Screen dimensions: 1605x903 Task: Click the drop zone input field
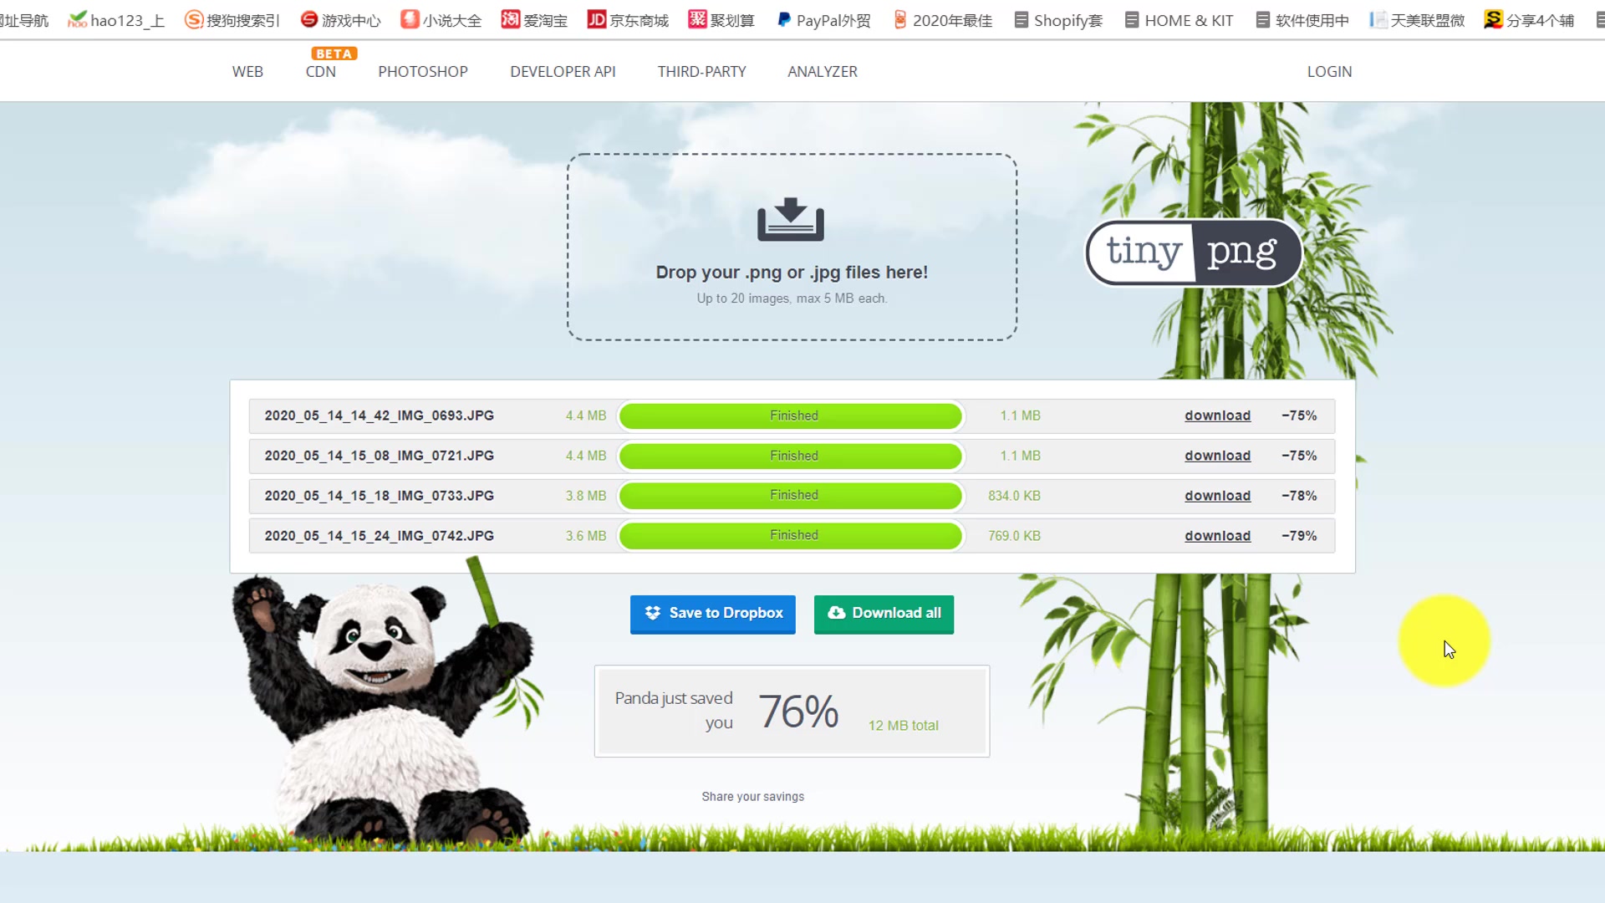tap(792, 247)
